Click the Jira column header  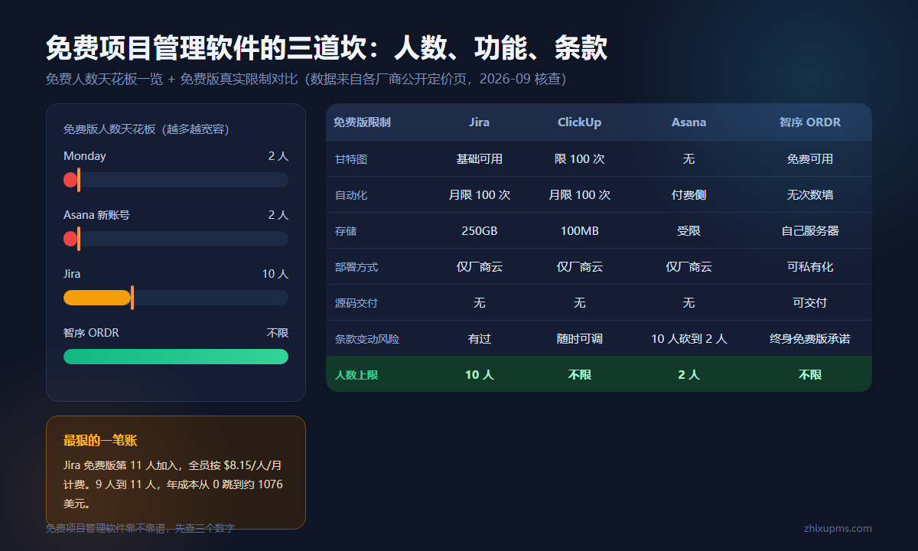click(x=480, y=122)
